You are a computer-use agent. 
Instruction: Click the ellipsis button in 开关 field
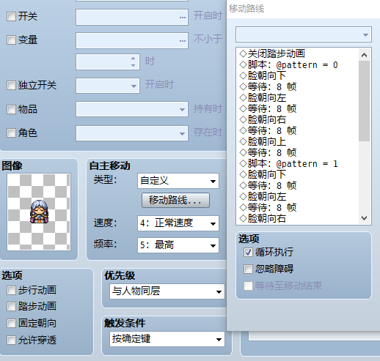(x=183, y=18)
